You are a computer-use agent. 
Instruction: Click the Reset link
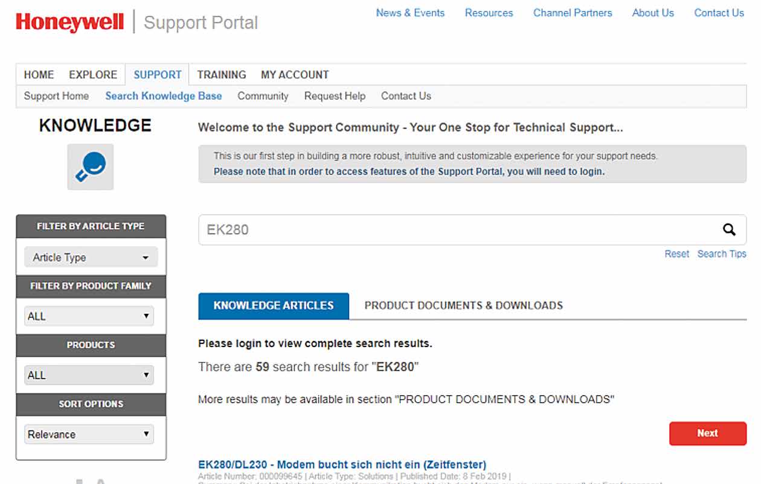tap(677, 254)
